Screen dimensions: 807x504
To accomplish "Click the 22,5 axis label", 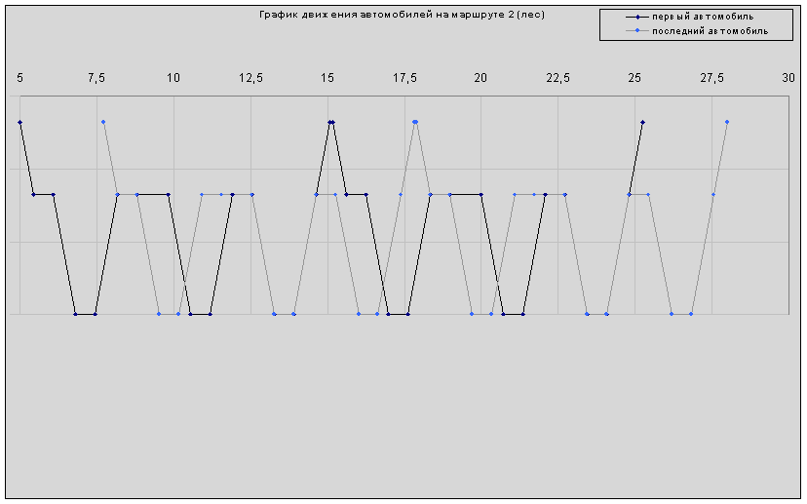I will click(557, 77).
